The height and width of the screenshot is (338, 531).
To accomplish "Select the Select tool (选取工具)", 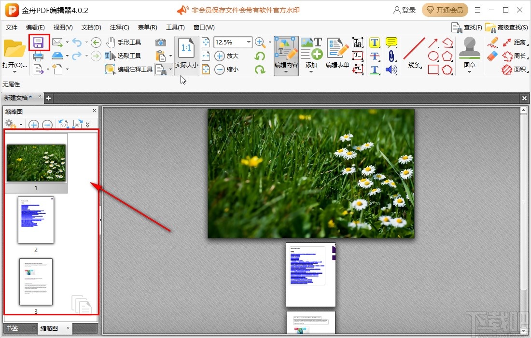I will click(x=123, y=56).
